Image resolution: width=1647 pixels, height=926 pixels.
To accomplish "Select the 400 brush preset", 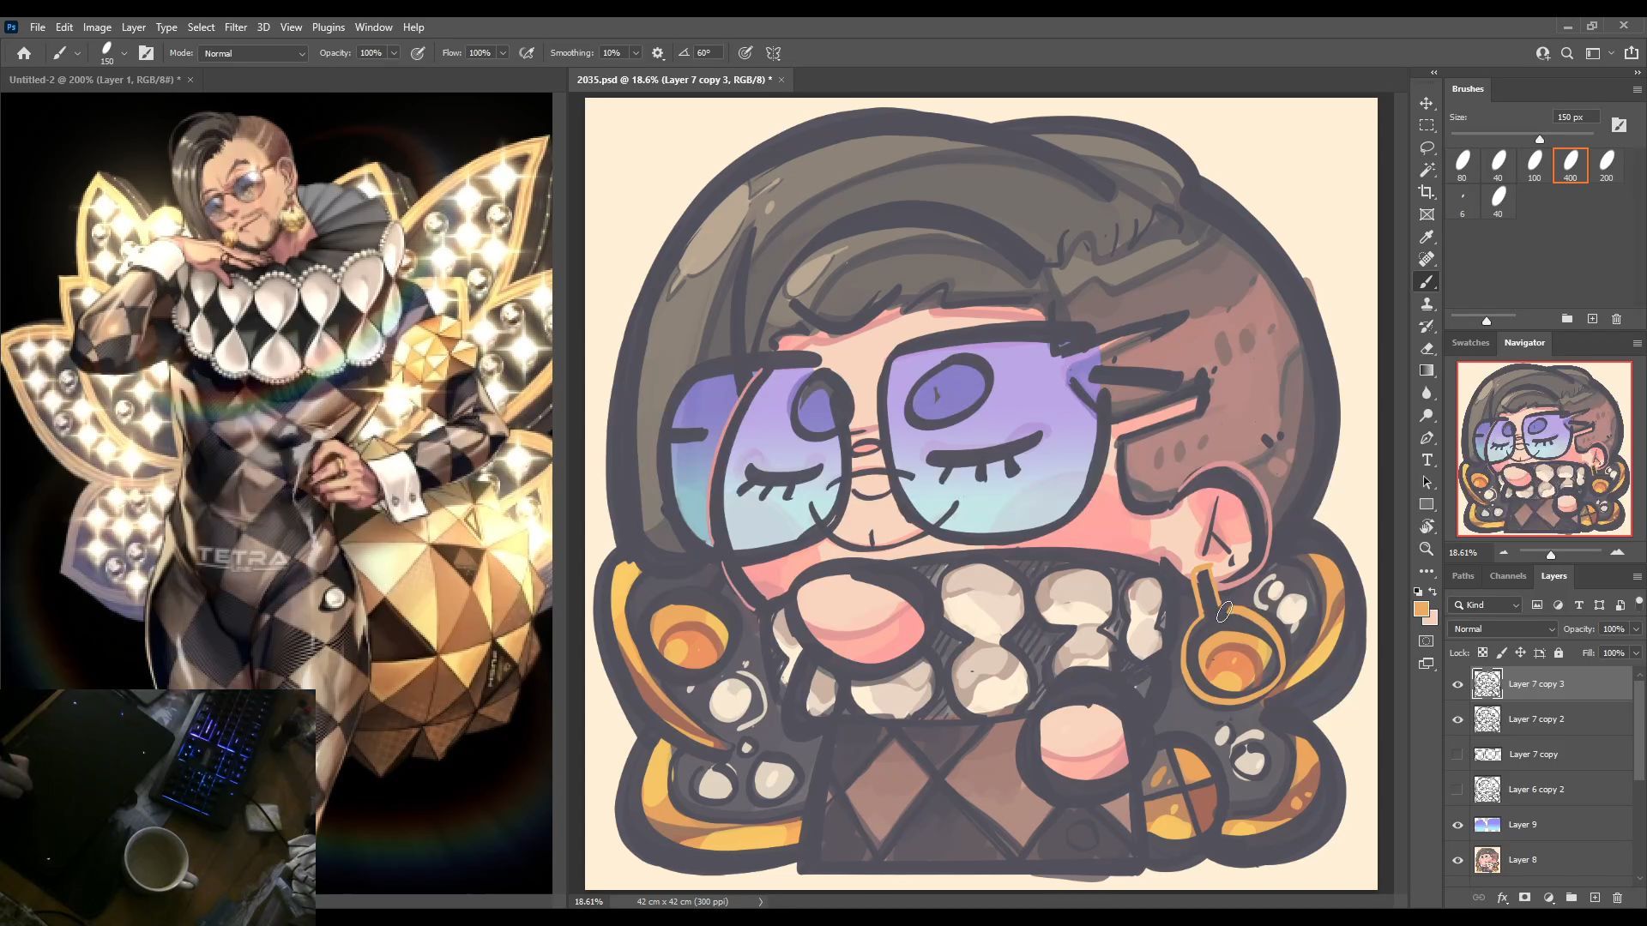I will click(1570, 165).
